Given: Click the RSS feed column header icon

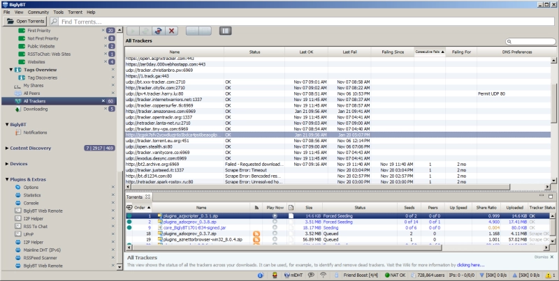Looking at the screenshot, I should click(256, 207).
